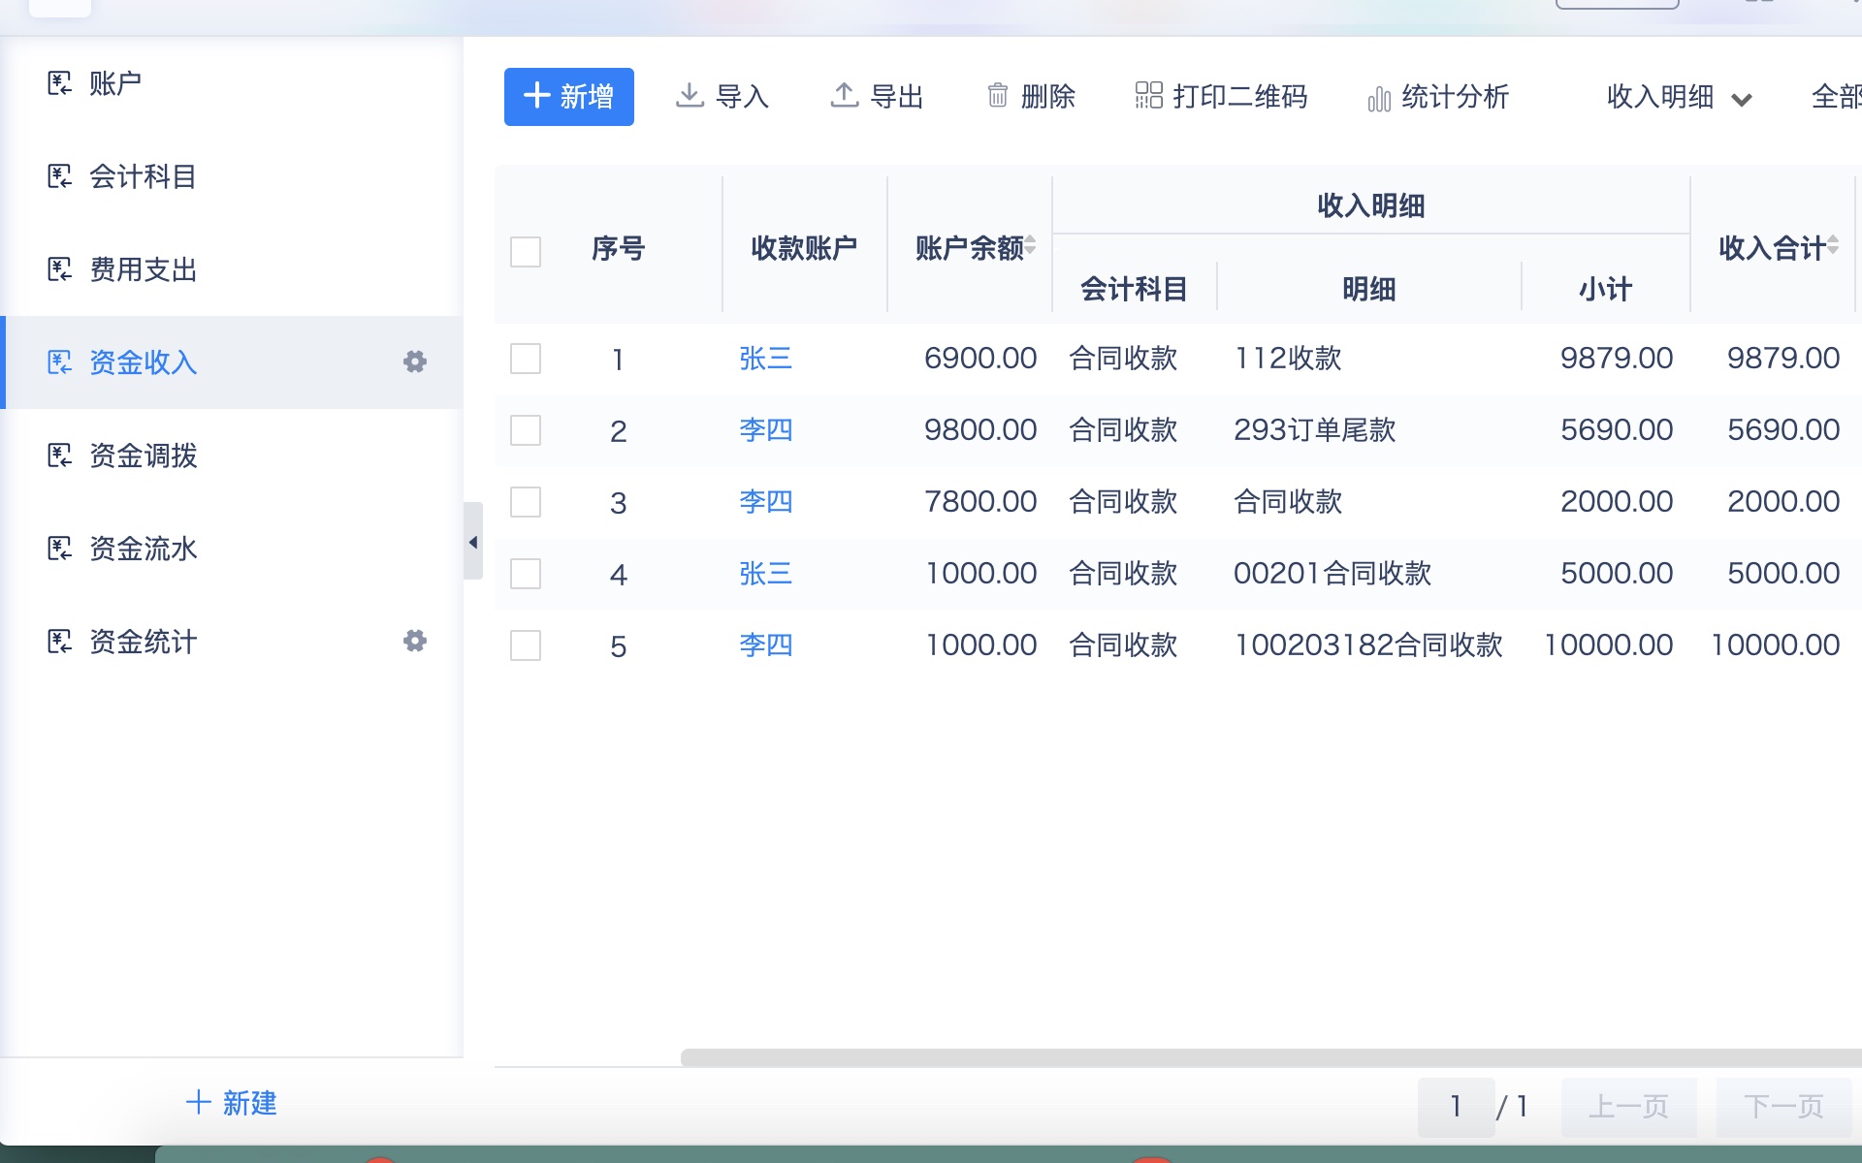The height and width of the screenshot is (1163, 1862).
Task: Open 李四 link in row 2
Action: pyautogui.click(x=766, y=430)
